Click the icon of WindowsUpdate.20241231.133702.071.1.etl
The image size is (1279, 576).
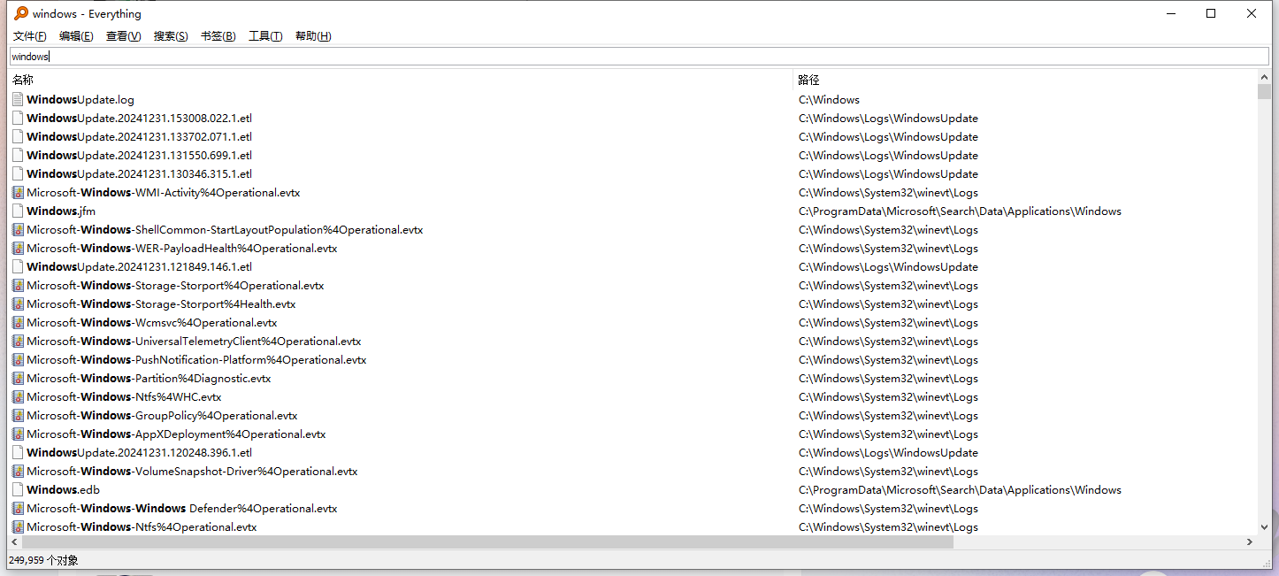[x=18, y=137]
